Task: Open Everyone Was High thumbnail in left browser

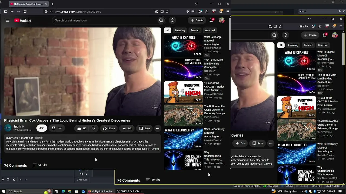Action: 183,92
